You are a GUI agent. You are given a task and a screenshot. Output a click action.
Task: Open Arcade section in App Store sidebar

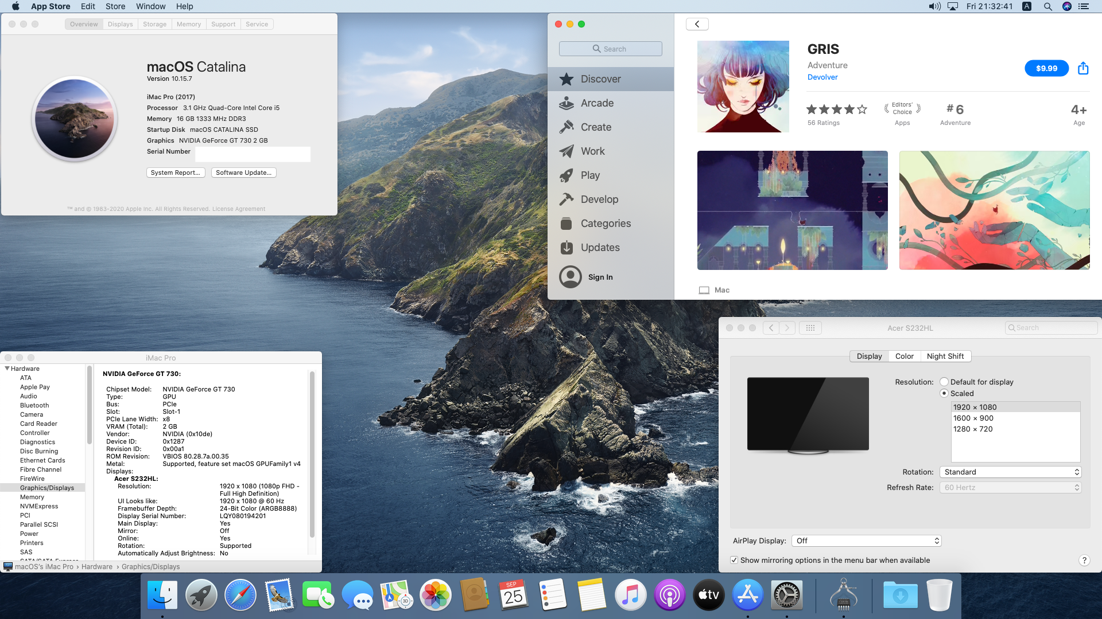point(611,103)
